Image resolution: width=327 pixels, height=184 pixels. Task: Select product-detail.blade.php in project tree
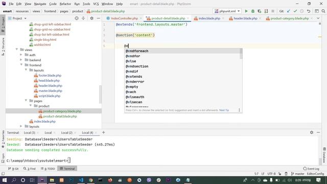pos(60,116)
